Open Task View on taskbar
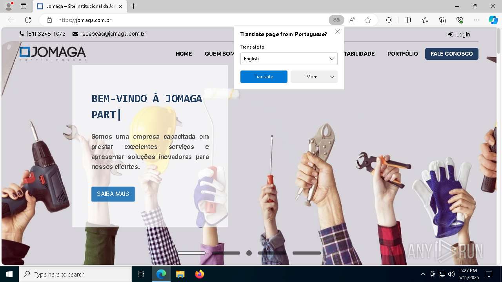502x282 pixels. point(141,274)
